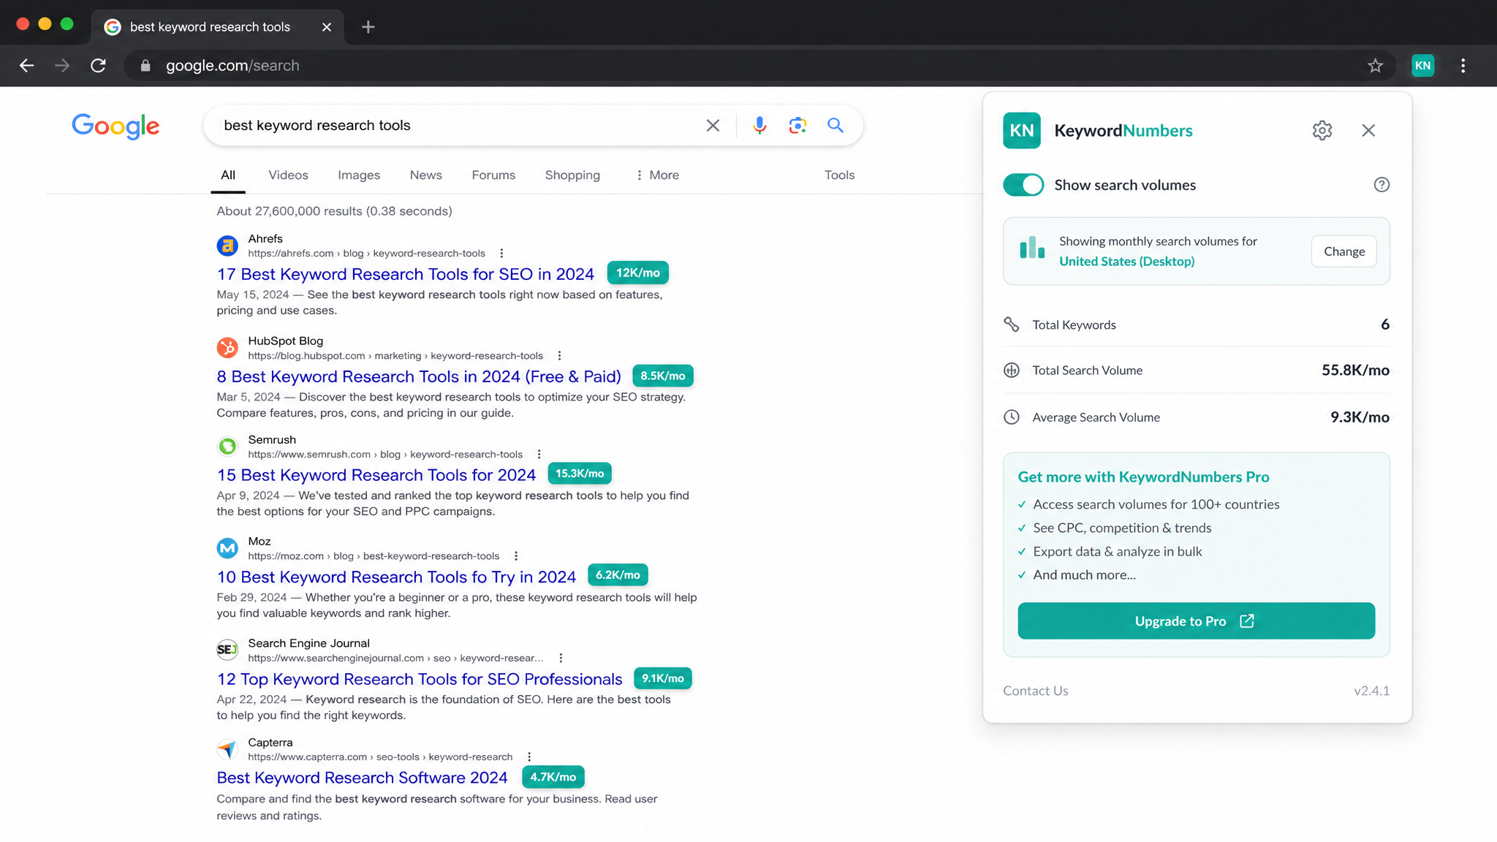Bookmark this page with star icon
Viewport: 1497px width, 842px height.
click(x=1375, y=66)
